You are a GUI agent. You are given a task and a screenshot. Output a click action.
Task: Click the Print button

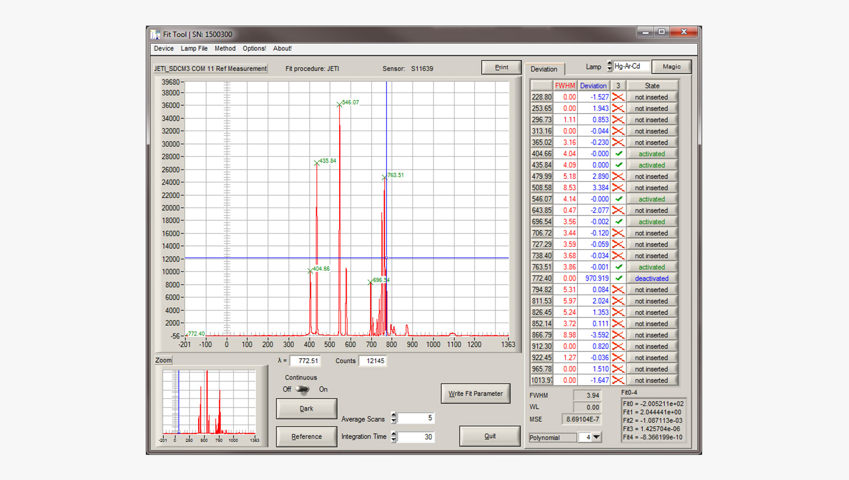pos(501,67)
